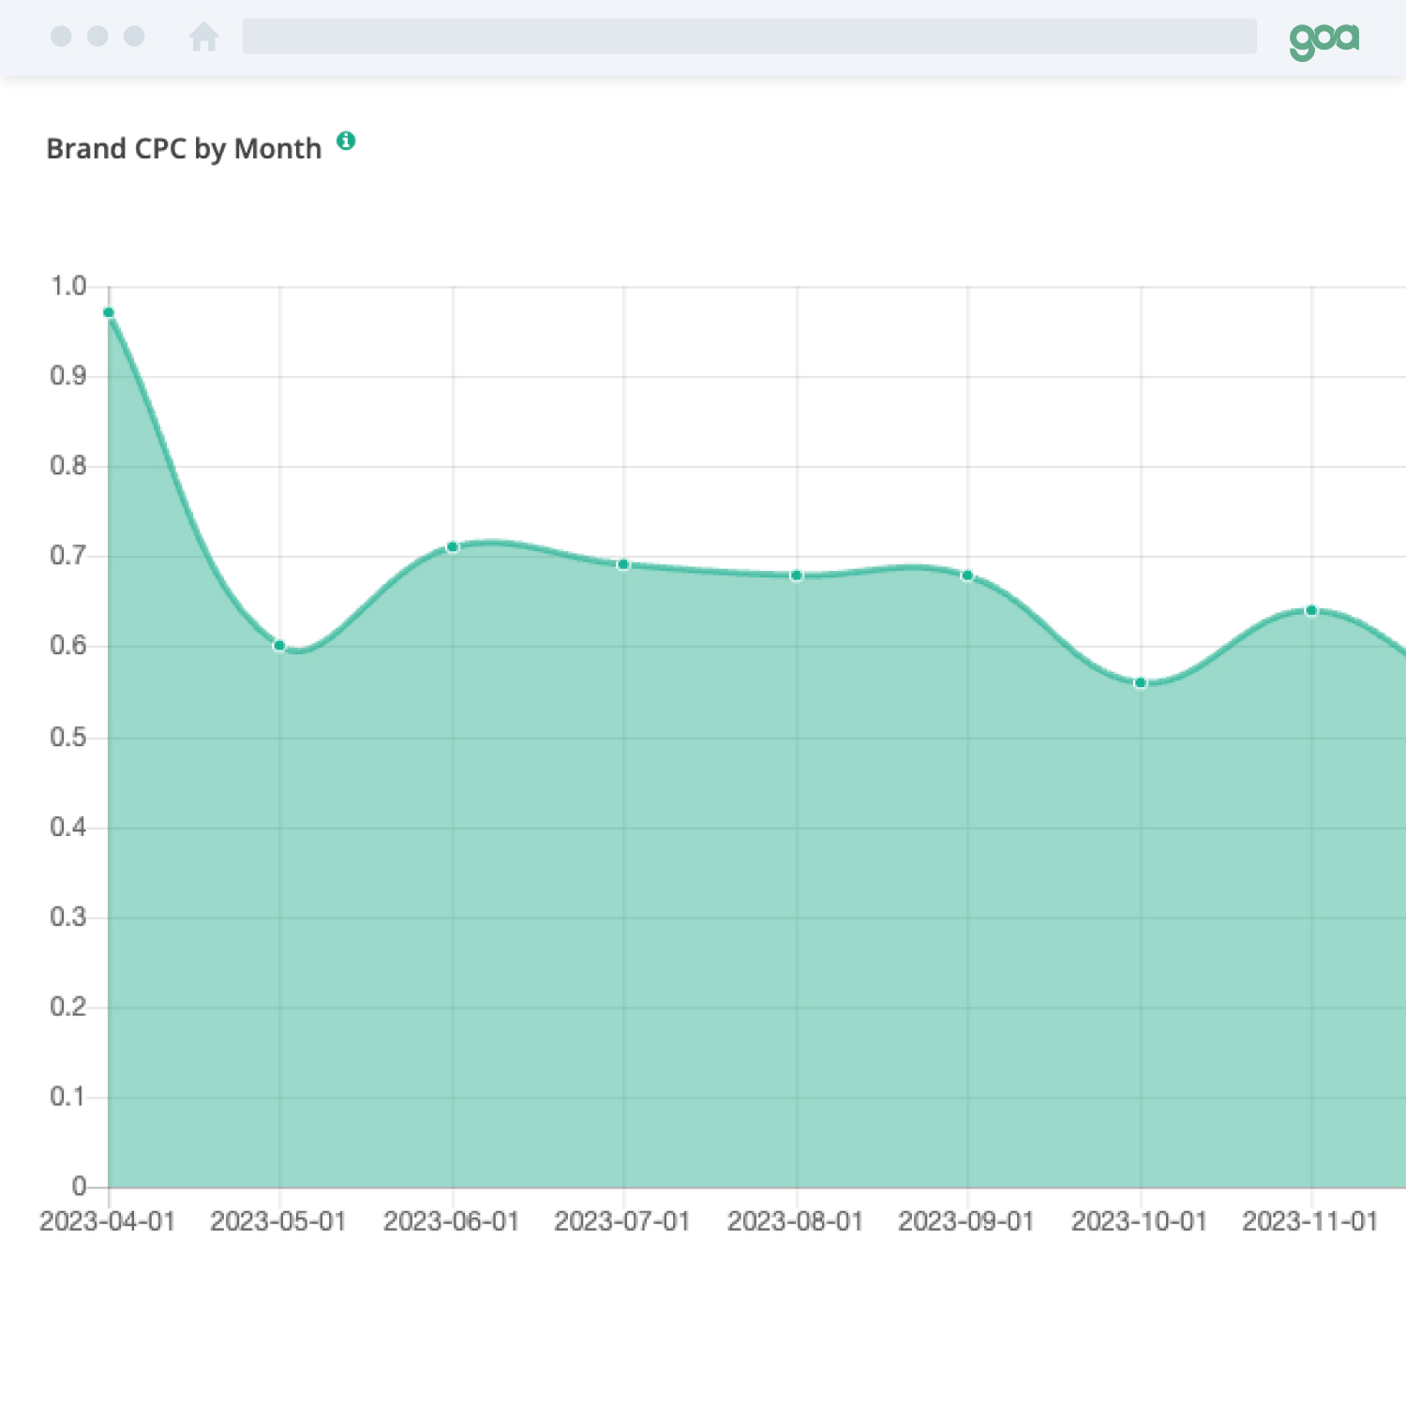The image size is (1406, 1406).
Task: Click the third gray window control dot
Action: pos(134,36)
